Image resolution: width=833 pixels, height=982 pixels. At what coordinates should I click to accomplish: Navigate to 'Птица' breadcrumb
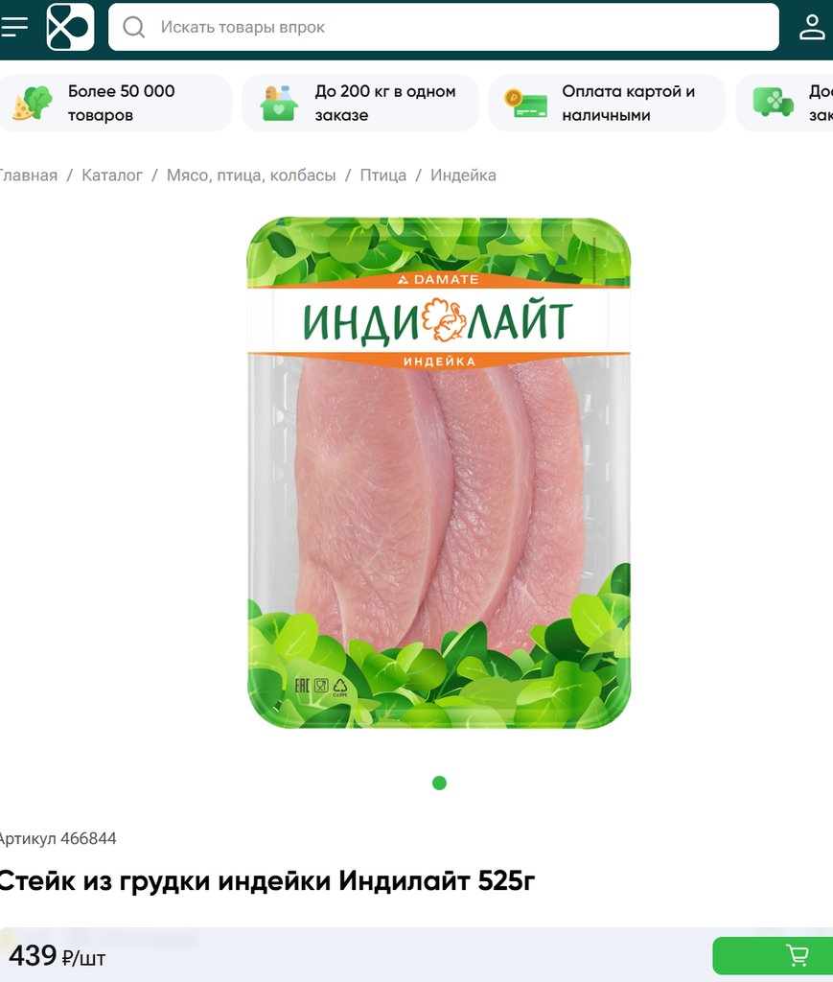click(383, 175)
